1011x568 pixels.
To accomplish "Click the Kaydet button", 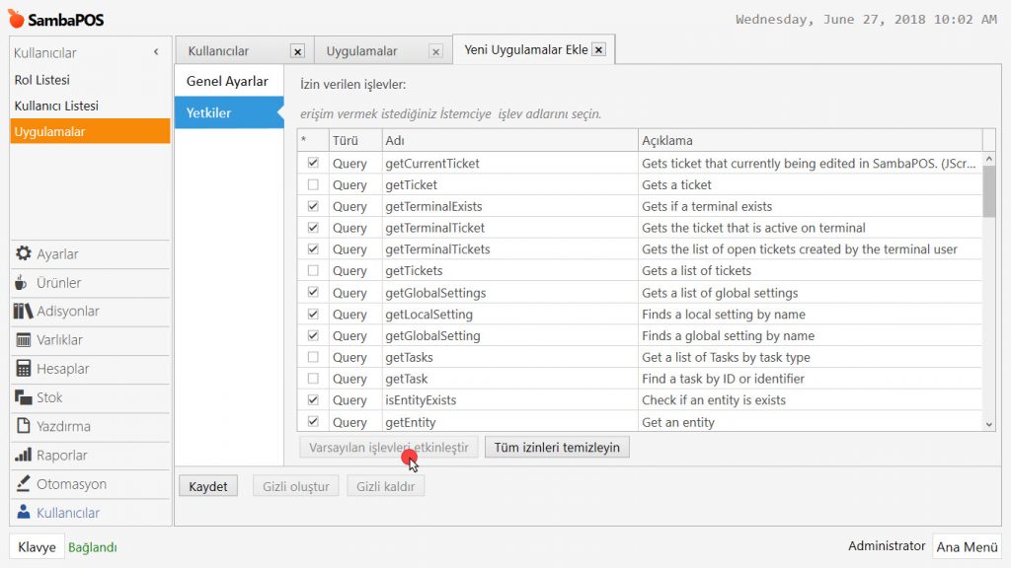I will pyautogui.click(x=208, y=486).
